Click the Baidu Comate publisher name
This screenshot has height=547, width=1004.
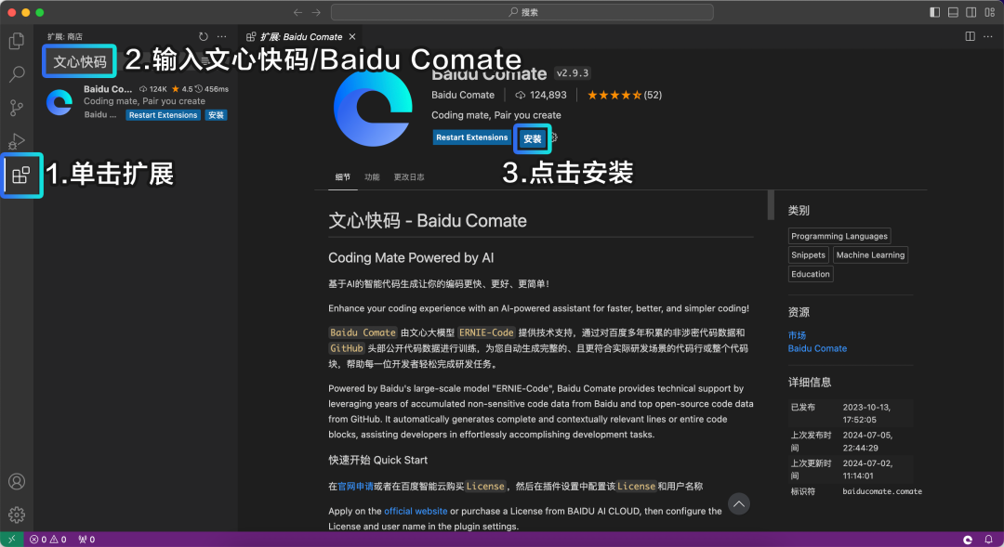click(x=463, y=95)
